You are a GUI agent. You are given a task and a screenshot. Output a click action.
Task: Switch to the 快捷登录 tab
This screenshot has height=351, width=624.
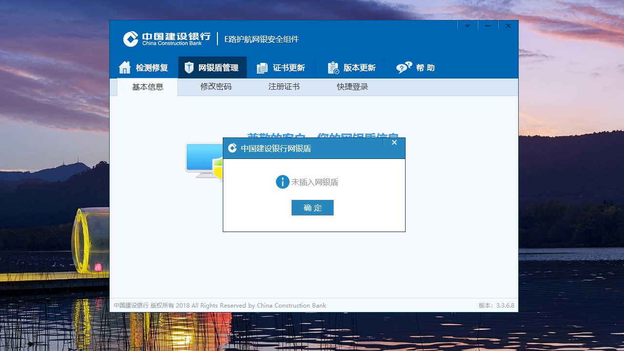coord(352,86)
